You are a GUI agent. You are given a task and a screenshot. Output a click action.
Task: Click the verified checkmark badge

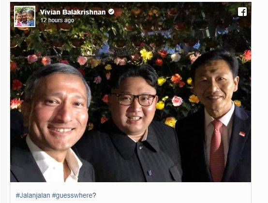111,12
